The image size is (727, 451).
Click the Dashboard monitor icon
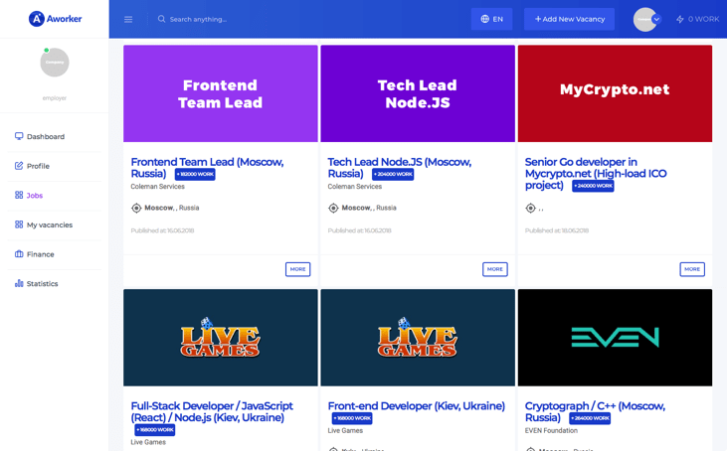click(19, 136)
